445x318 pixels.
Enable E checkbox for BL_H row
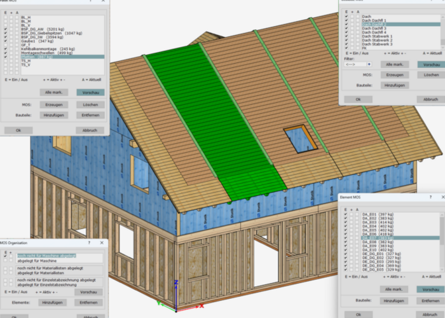click(x=6, y=17)
